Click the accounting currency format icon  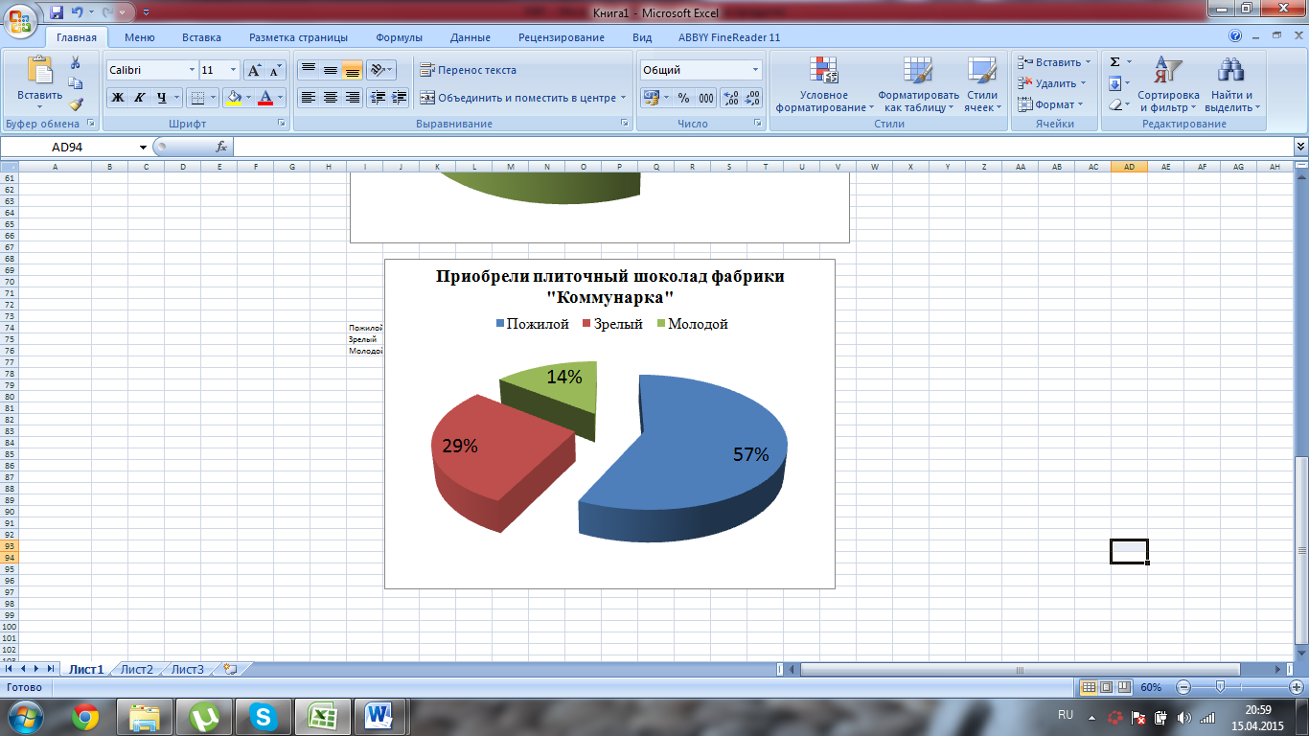click(x=651, y=98)
